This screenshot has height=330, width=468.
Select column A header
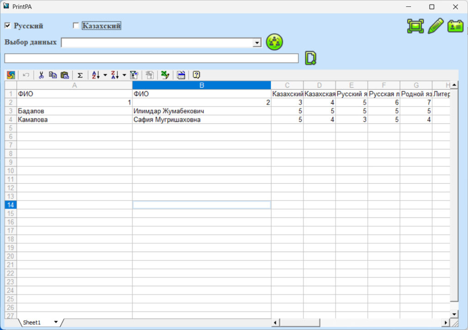(x=74, y=85)
